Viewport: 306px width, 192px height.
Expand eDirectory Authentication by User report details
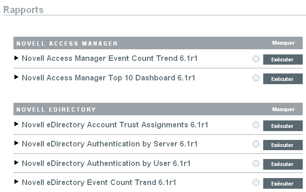pyautogui.click(x=17, y=163)
